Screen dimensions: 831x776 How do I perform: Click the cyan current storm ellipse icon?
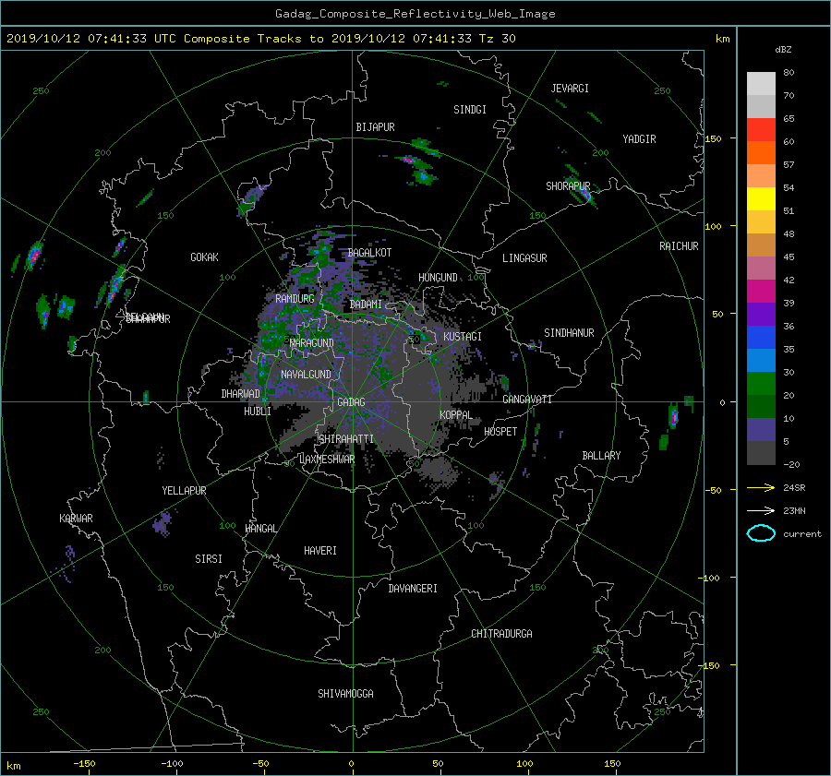click(x=761, y=533)
